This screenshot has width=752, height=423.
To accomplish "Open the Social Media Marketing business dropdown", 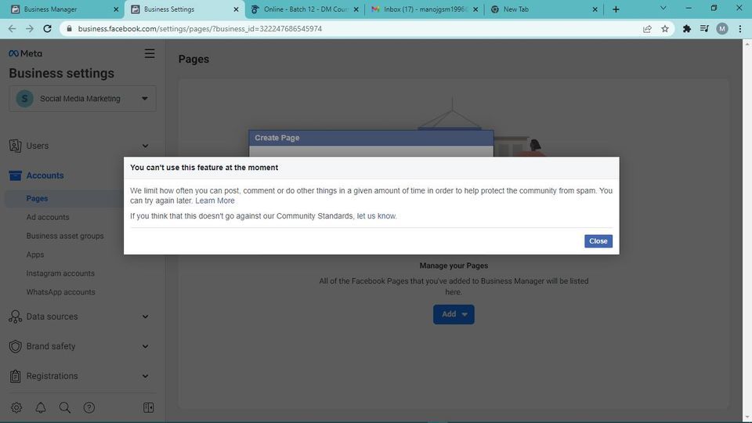I will pos(82,99).
